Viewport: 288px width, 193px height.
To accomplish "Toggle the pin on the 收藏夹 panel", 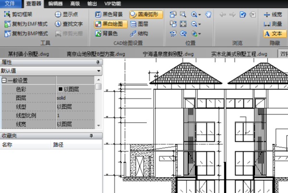I will click(91, 136).
